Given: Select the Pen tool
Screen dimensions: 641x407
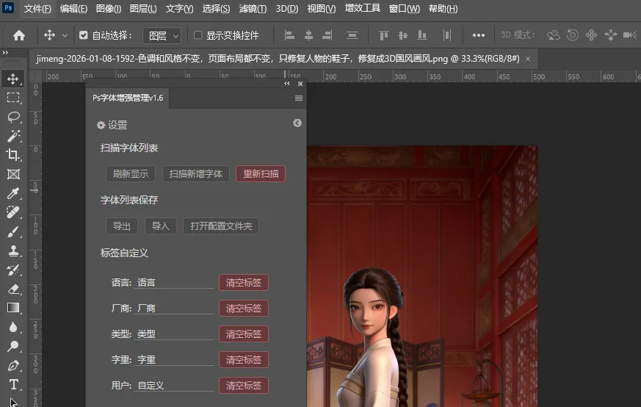Looking at the screenshot, I should click(13, 365).
